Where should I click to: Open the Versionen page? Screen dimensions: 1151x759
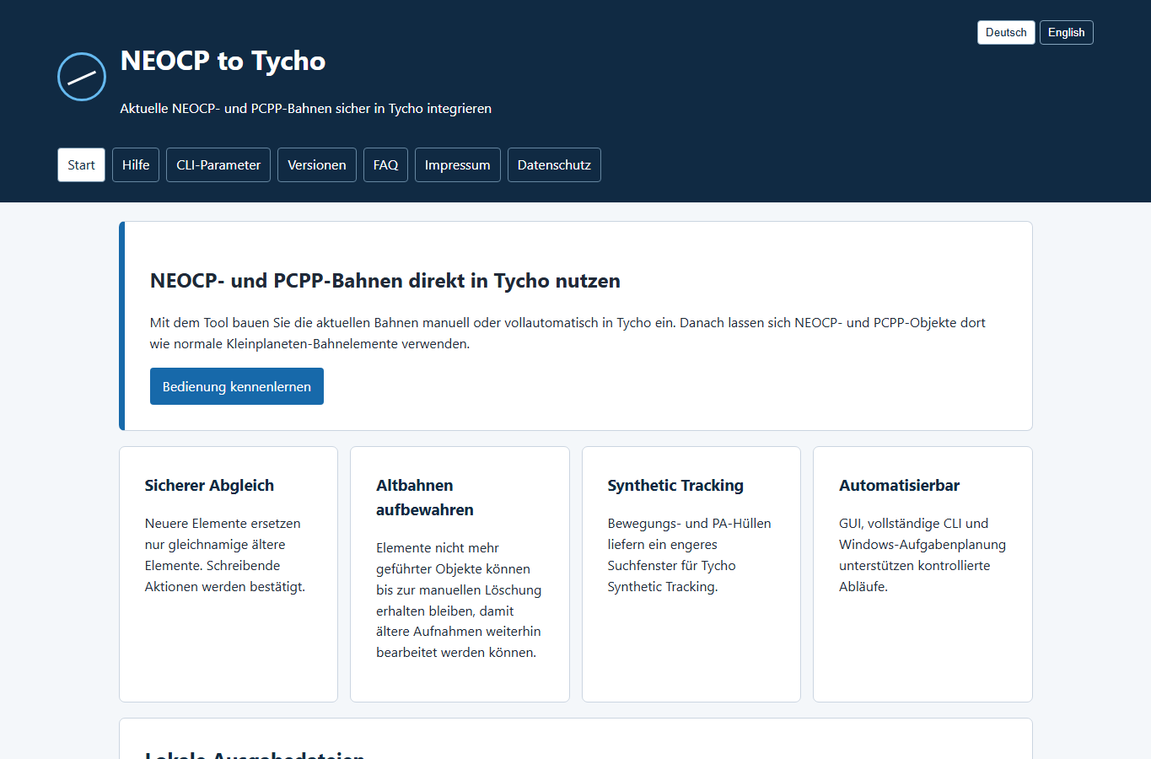pyautogui.click(x=317, y=164)
